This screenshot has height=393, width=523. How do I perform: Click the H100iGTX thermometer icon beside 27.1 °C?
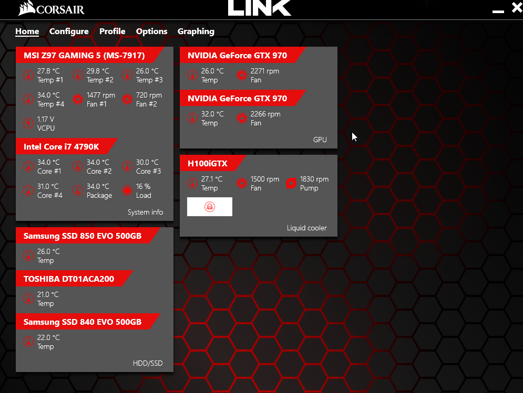coord(192,183)
